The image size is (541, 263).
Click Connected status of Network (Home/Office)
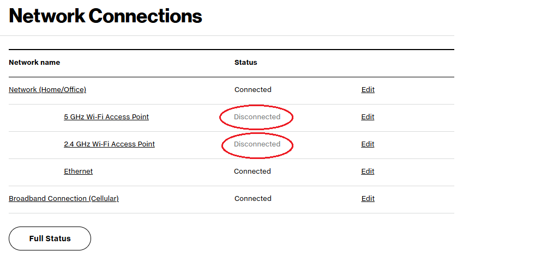(x=253, y=90)
